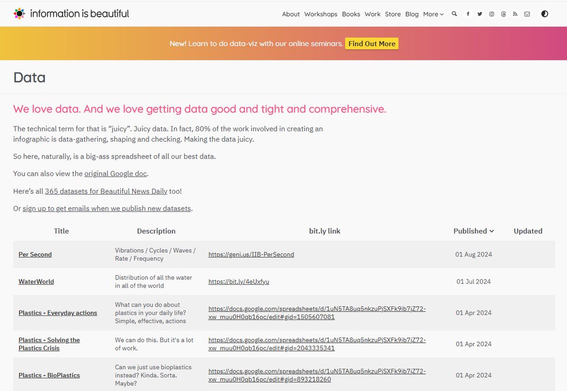The width and height of the screenshot is (567, 391).
Task: Click the 01 Aug 2024 date cell
Action: point(473,255)
